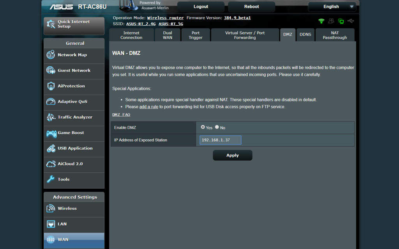Open the English language dropdown
399x249 pixels.
pyautogui.click(x=332, y=7)
